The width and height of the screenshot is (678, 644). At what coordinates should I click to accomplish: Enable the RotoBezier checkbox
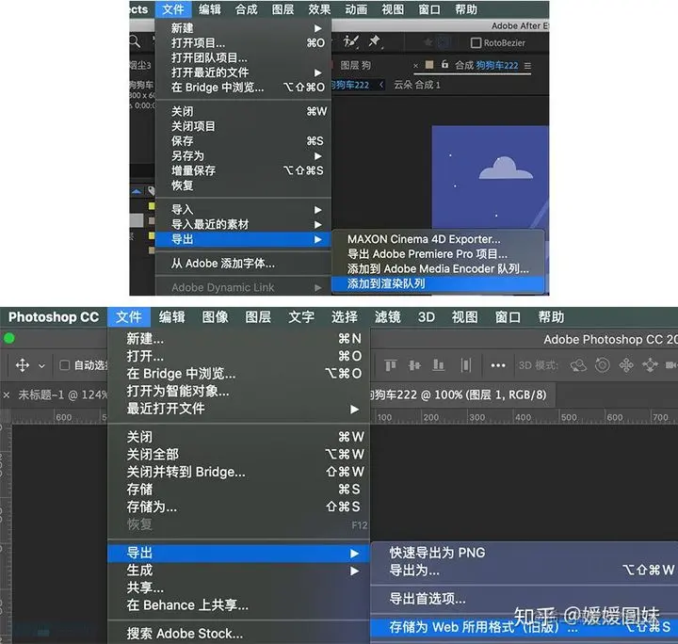476,42
